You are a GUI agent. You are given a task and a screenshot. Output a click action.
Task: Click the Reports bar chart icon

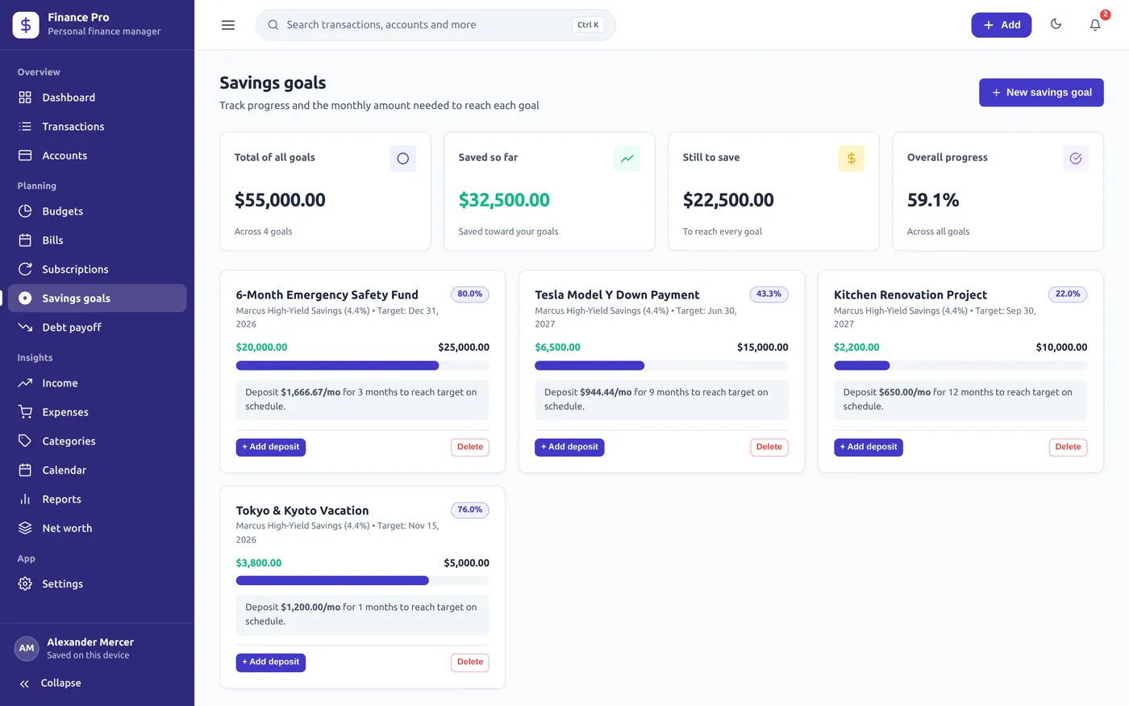tap(25, 499)
